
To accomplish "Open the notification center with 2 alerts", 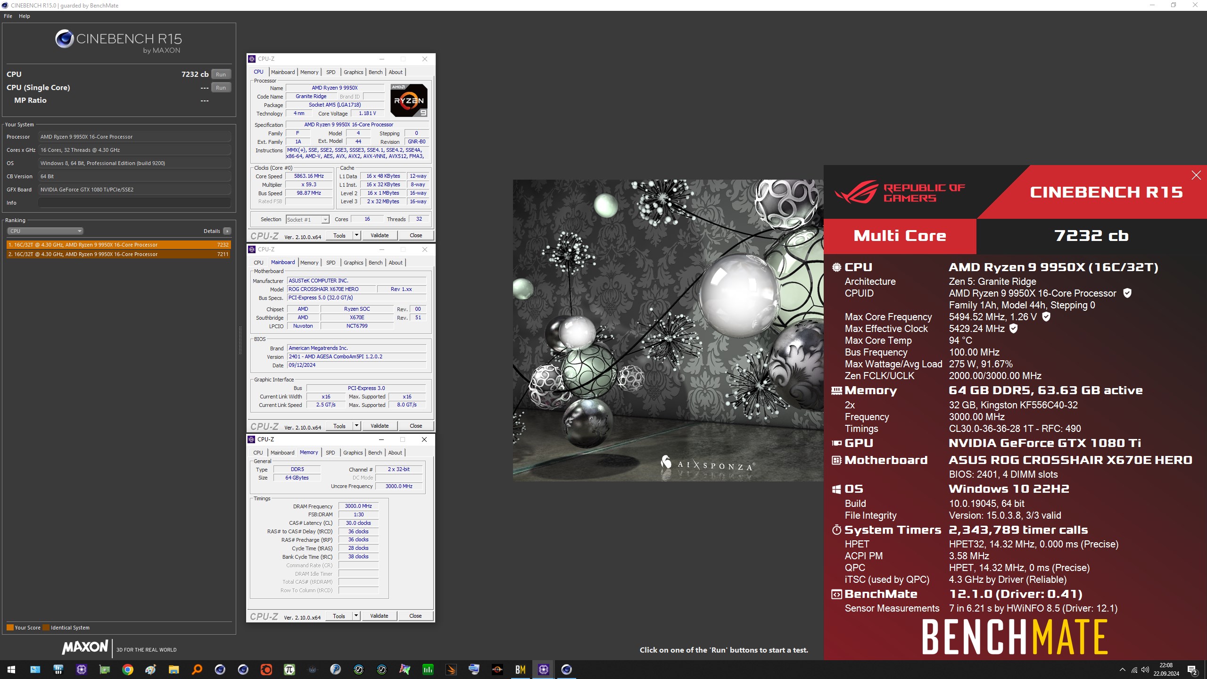I will click(1192, 670).
